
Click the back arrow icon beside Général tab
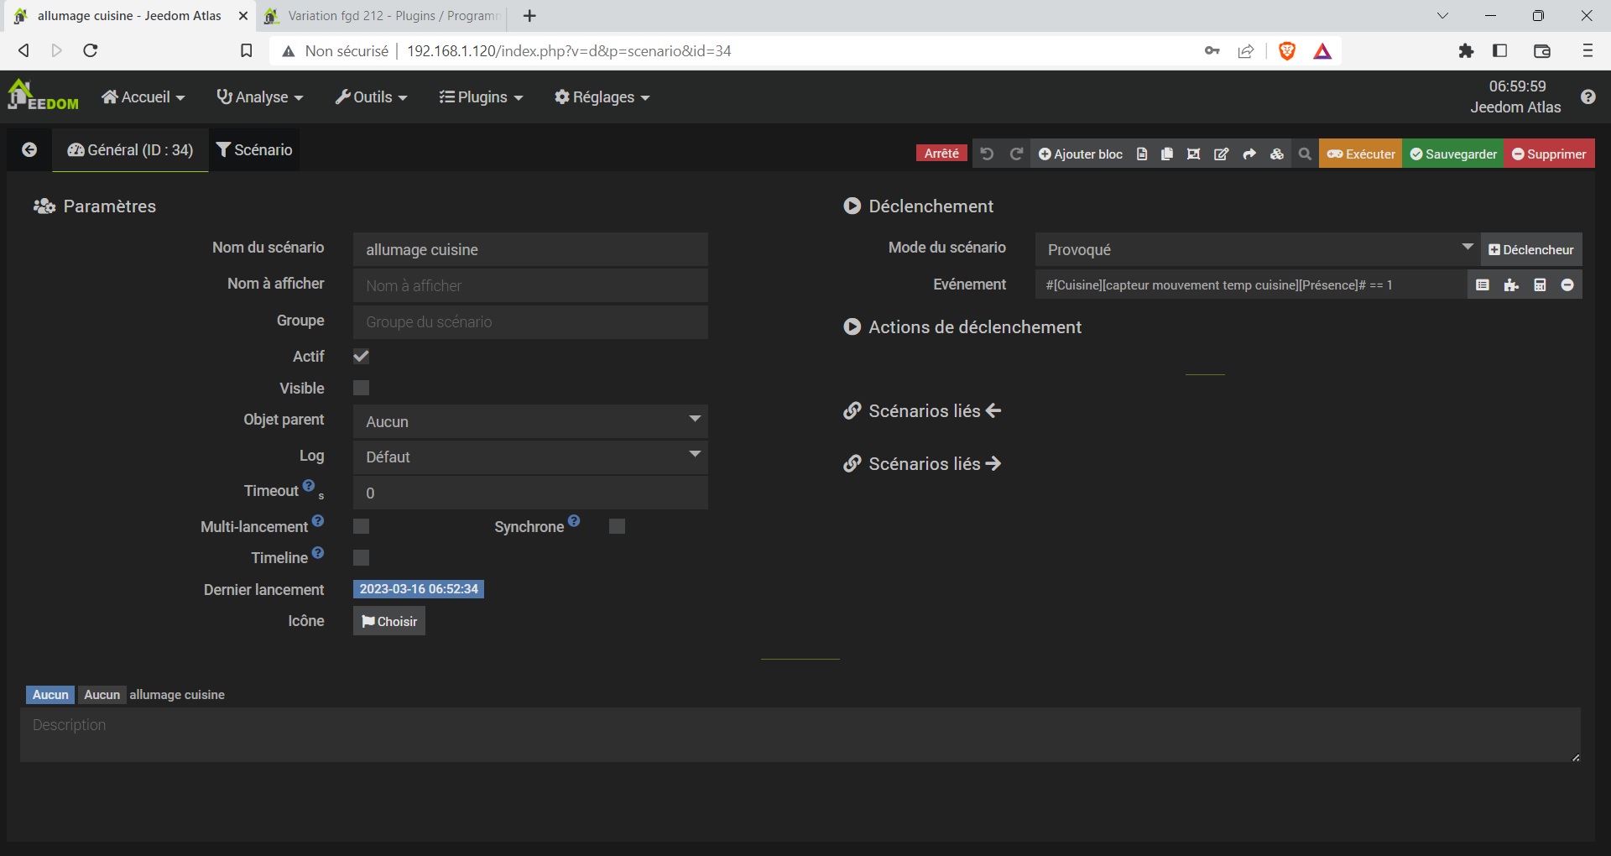[29, 150]
